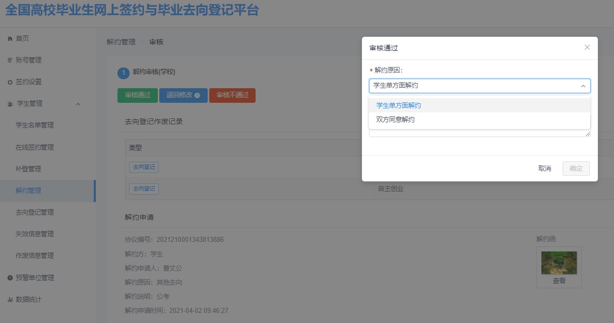Viewport: 614px width, 323px height.
Task: Go to 学生名单管理 page
Action: point(34,125)
